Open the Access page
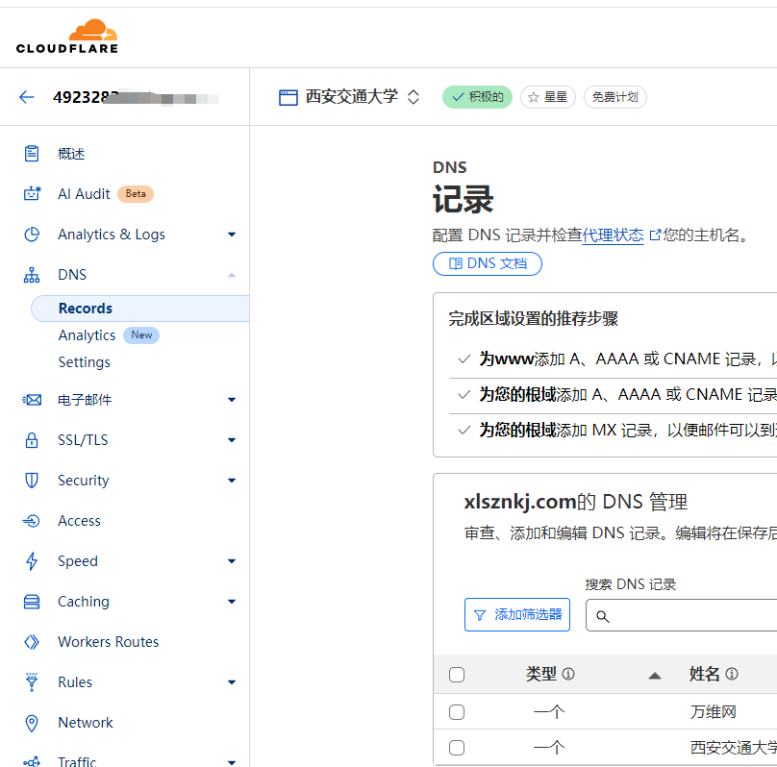Screen dimensions: 777x767 (79, 521)
